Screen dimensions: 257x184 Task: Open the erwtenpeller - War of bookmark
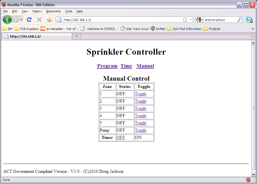tap(60, 29)
